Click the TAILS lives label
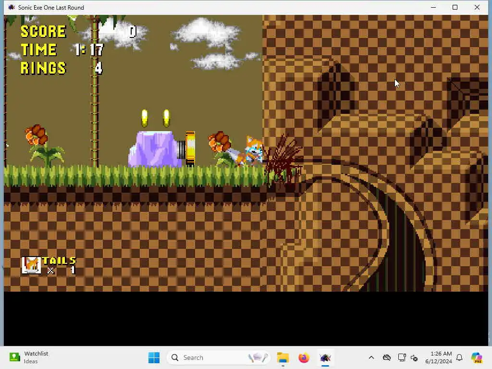The image size is (492, 369). pos(59,261)
